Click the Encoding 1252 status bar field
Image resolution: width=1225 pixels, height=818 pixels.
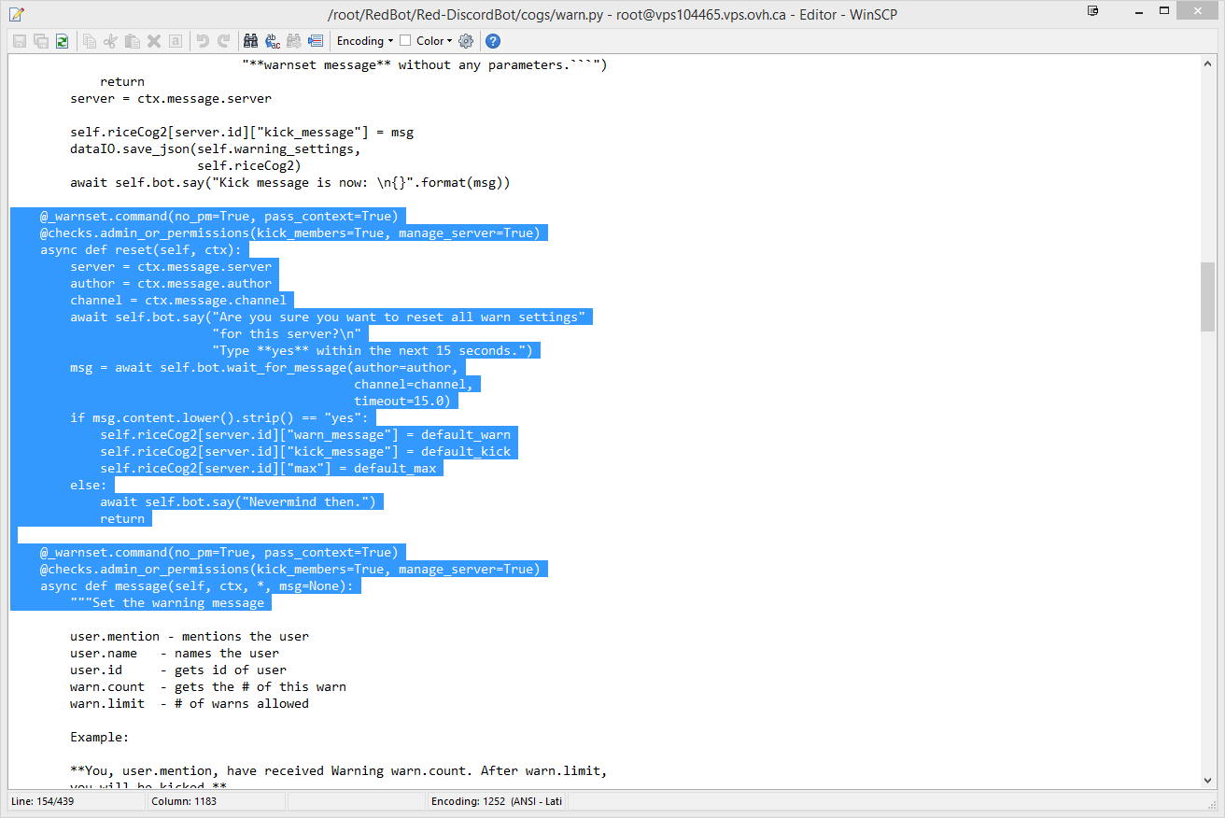pos(496,802)
